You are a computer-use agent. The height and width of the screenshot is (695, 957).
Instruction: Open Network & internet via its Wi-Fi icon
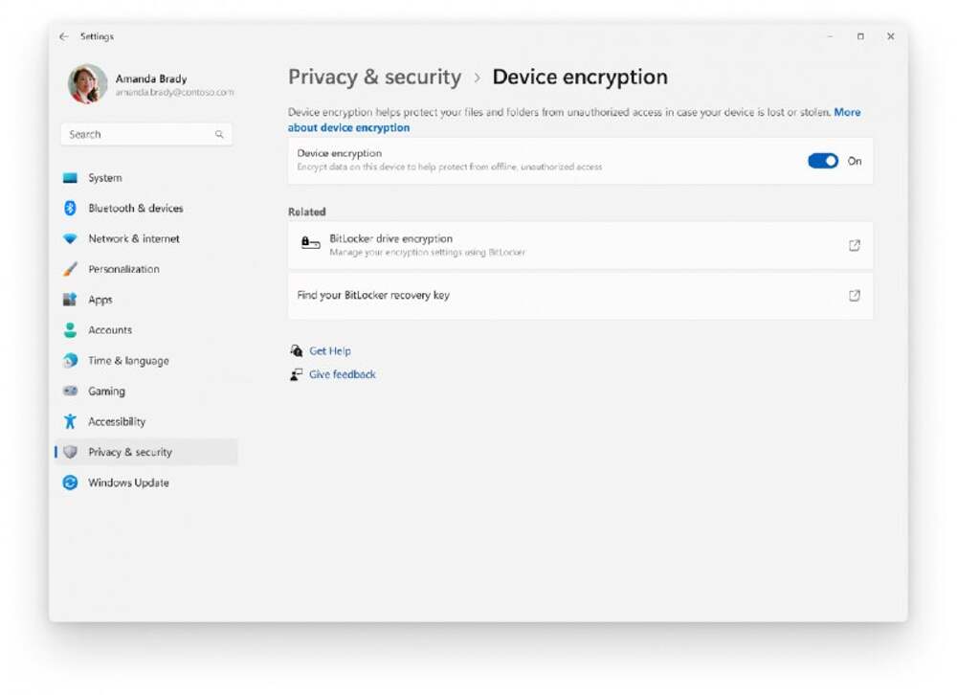click(x=70, y=238)
